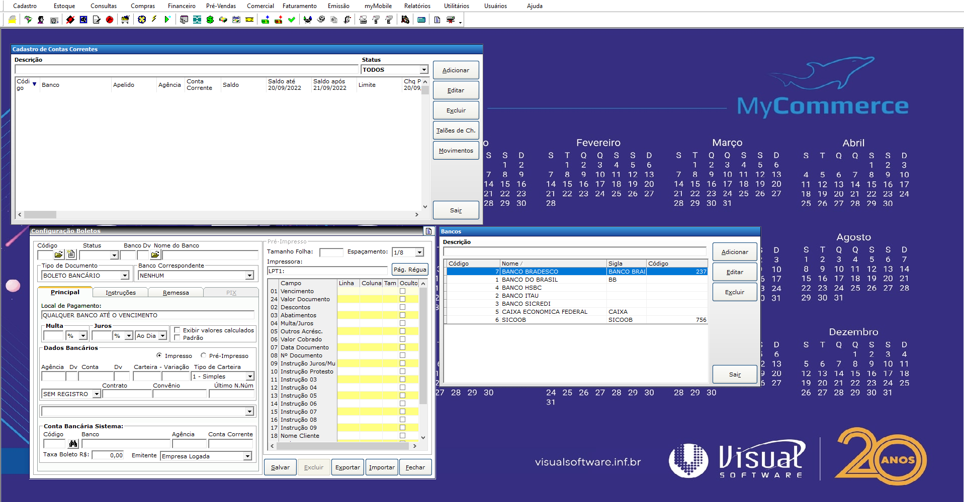Select the Pré-Impresso radio button

203,355
